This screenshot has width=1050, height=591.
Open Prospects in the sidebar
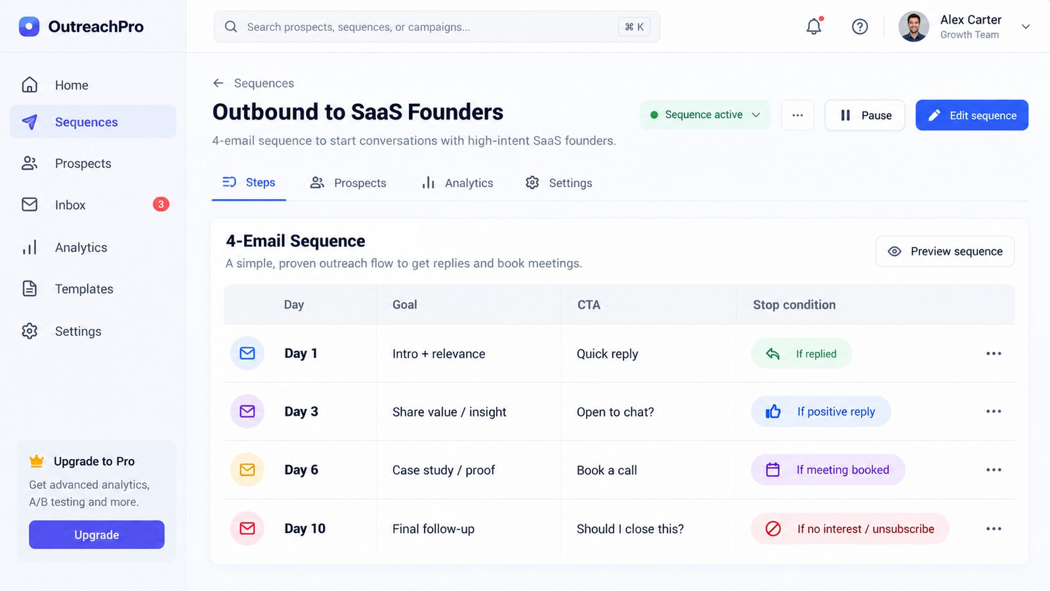(93, 164)
